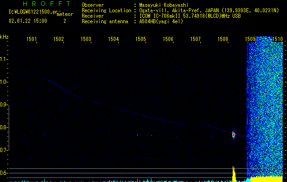Click the Receiving antenna field label
This screenshot has width=287, height=182.
coord(105,21)
